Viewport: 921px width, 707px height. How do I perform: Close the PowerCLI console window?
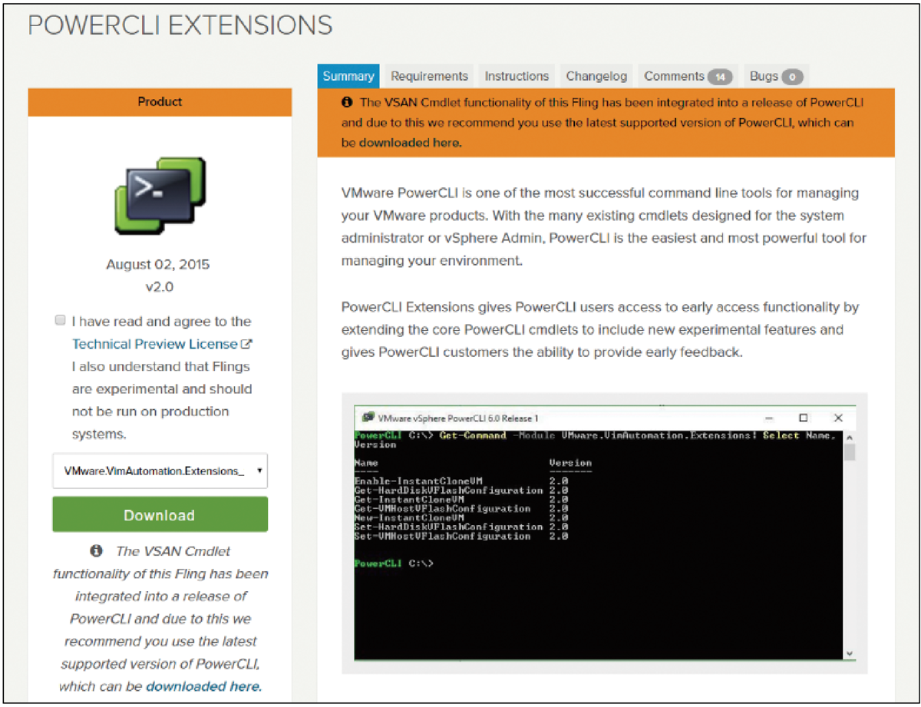(838, 418)
